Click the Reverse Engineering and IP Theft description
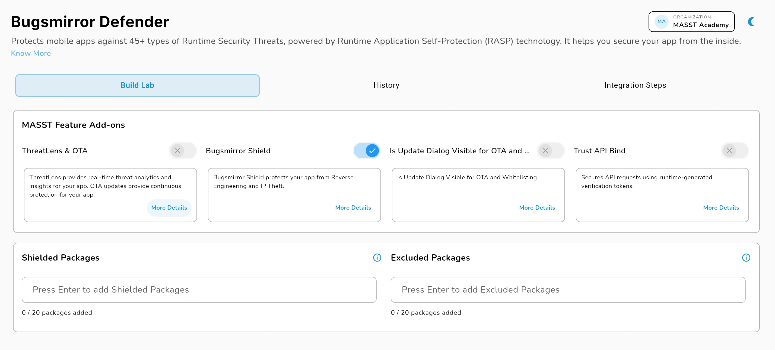The width and height of the screenshot is (775, 350). click(x=283, y=182)
